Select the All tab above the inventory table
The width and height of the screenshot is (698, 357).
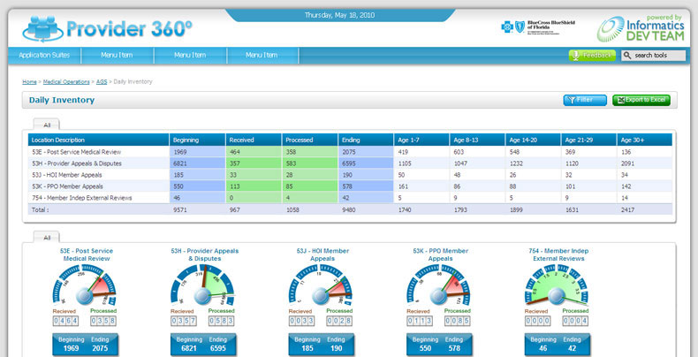click(47, 125)
